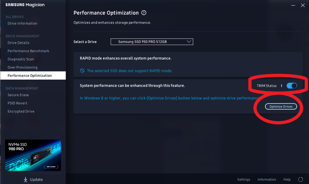Click the TRIM Status label
Image resolution: width=309 pixels, height=184 pixels.
(267, 86)
